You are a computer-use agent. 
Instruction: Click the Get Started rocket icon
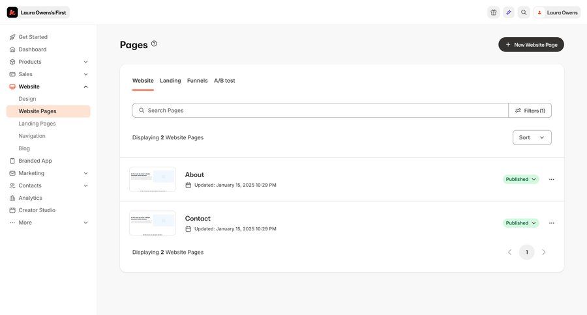tap(12, 37)
